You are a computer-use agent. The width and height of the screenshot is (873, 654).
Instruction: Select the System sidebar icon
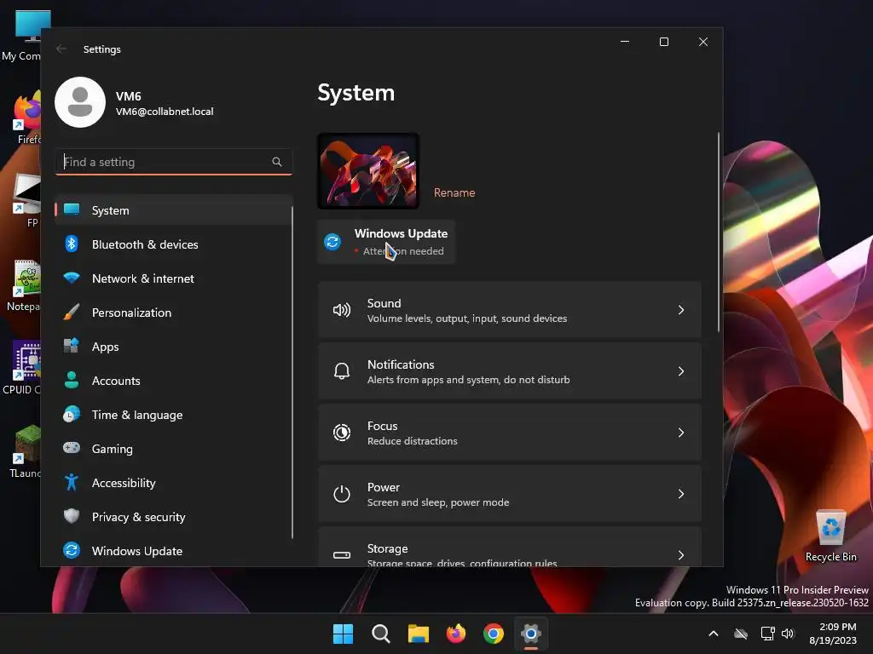(72, 209)
